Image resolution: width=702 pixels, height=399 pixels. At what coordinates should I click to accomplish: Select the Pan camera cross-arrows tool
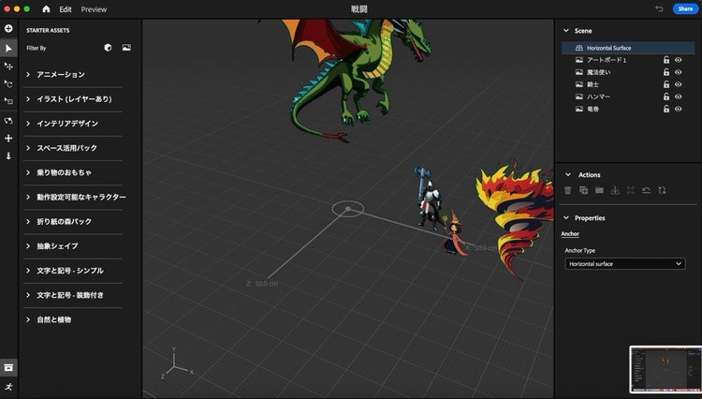[x=8, y=139]
